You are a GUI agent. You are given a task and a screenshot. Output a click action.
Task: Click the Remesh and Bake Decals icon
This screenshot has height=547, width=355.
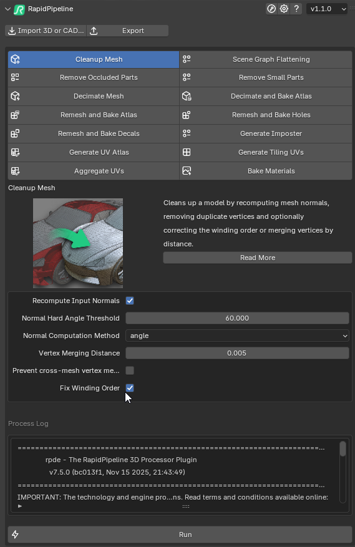pos(15,133)
